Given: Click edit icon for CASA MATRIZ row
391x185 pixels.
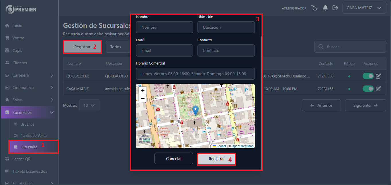Looking at the screenshot, I should tap(378, 89).
